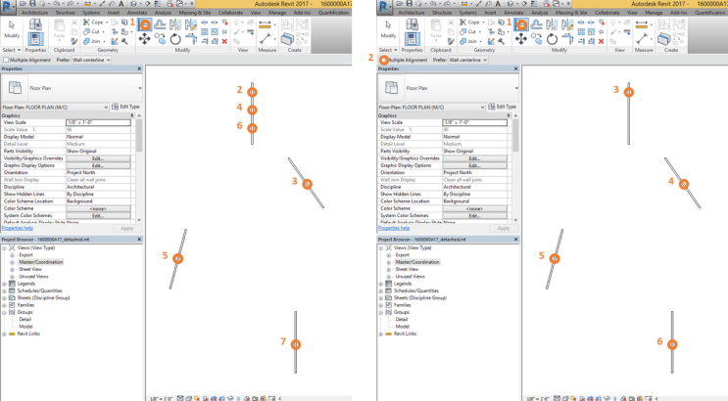This screenshot has height=401, width=728.
Task: Open Prefer Wall centerline dropdown in left window
Action: coord(91,60)
